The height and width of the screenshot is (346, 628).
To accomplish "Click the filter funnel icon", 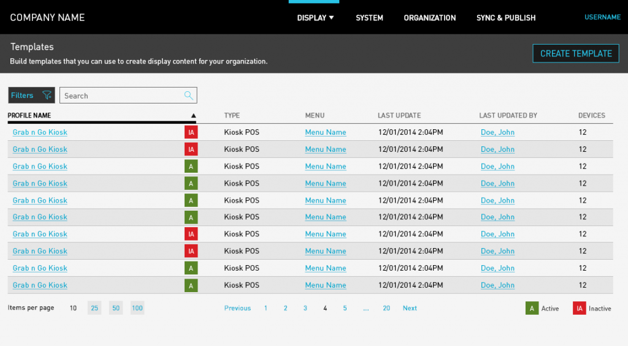I will (x=47, y=96).
